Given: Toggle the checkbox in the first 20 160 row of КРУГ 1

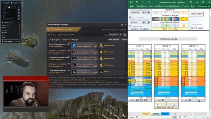Looking at the screenshot, I should tap(136, 80).
